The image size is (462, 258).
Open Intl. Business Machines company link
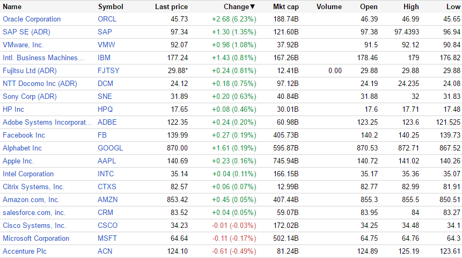(x=43, y=58)
